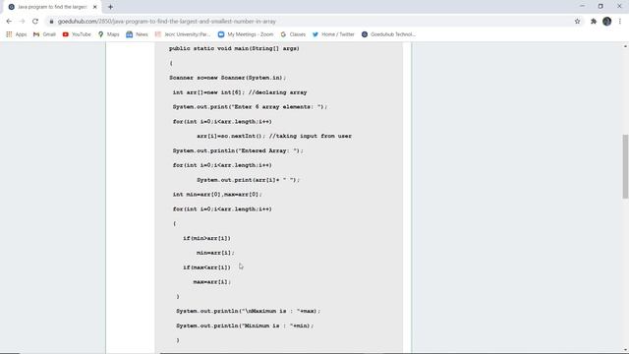Click the 'arr[i]=sc.nextInt()' line
Image resolution: width=629 pixels, height=354 pixels.
pyautogui.click(x=274, y=136)
